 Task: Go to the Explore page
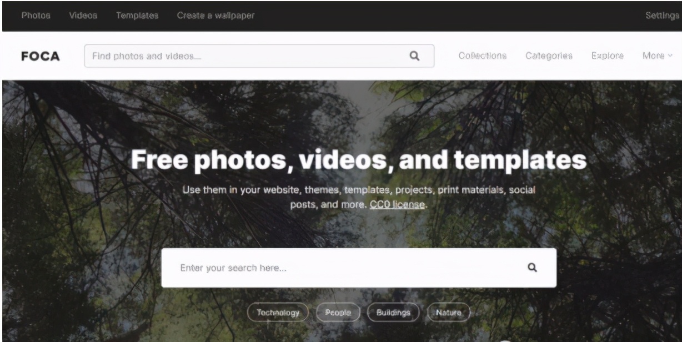click(607, 56)
